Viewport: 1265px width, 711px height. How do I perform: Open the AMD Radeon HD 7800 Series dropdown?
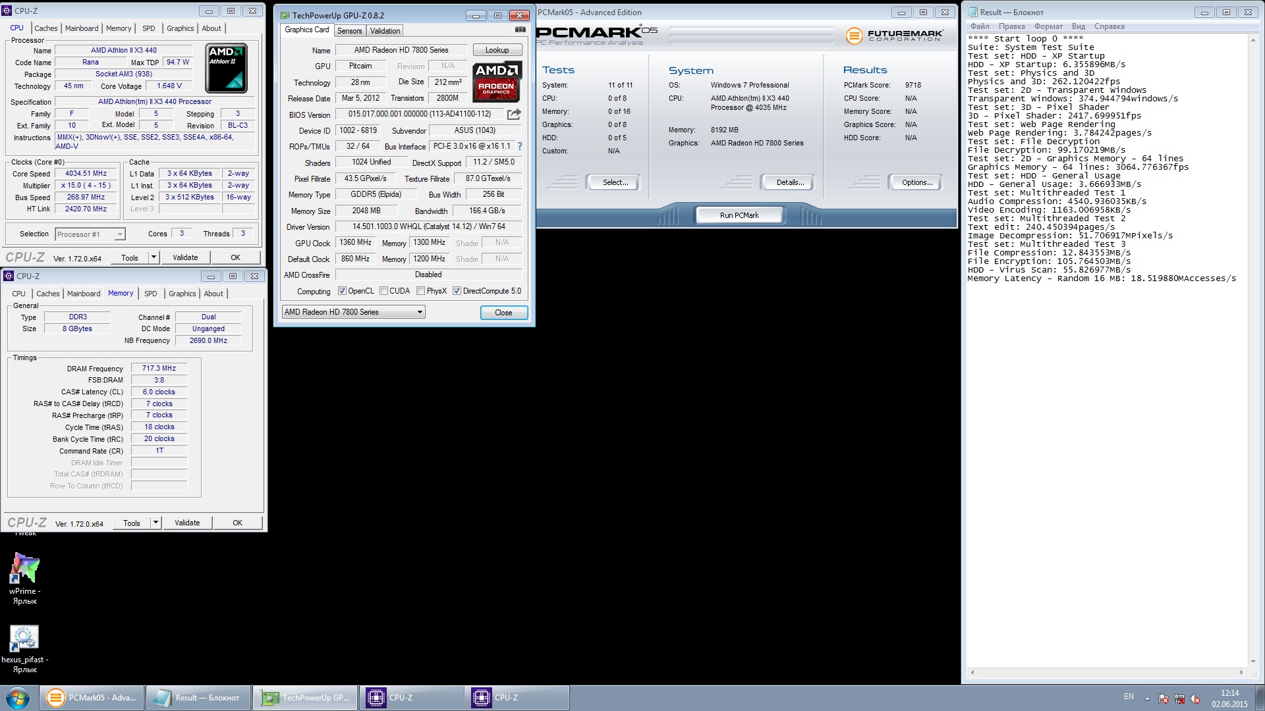tap(353, 312)
